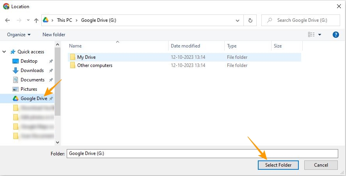Click the pin icon next to Desktop

pyautogui.click(x=51, y=61)
